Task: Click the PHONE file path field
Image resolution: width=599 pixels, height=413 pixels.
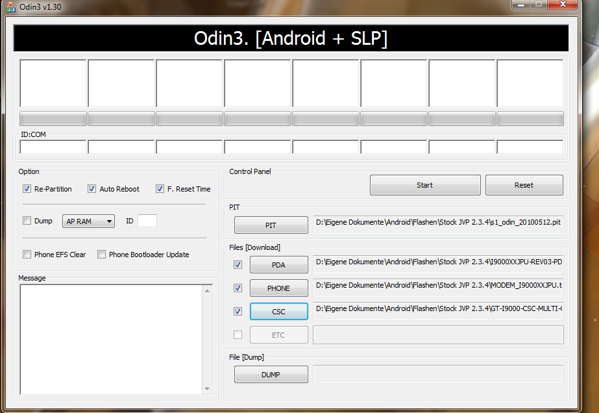Action: [438, 288]
